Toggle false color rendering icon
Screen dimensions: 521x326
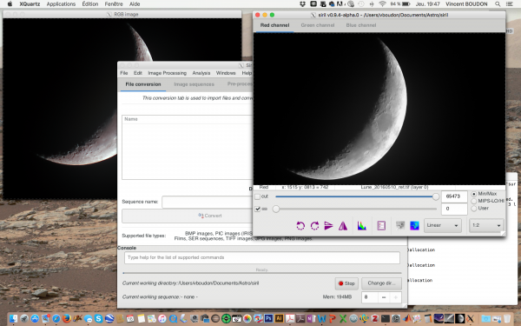click(414, 225)
